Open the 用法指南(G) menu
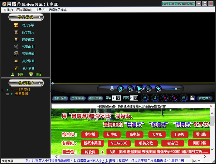The image size is (216, 164). click(24, 10)
